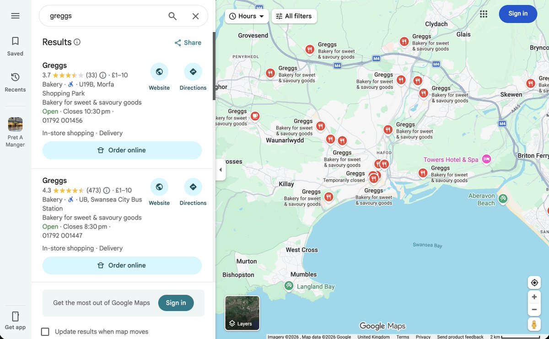Click the Waunarlwydd place label
The width and height of the screenshot is (549, 339).
tap(285, 140)
